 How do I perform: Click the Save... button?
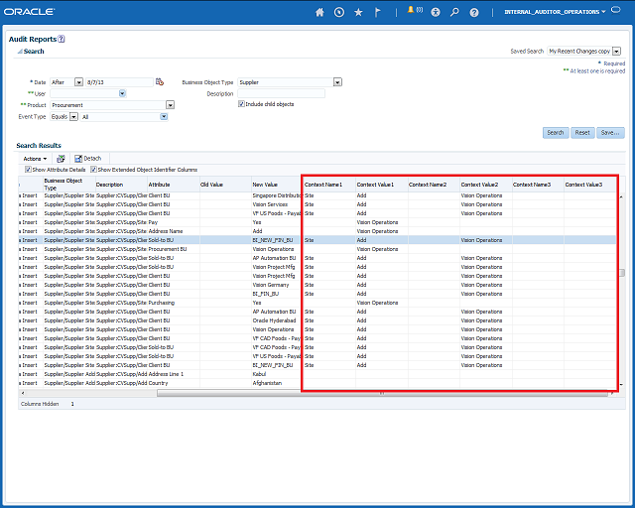(610, 133)
